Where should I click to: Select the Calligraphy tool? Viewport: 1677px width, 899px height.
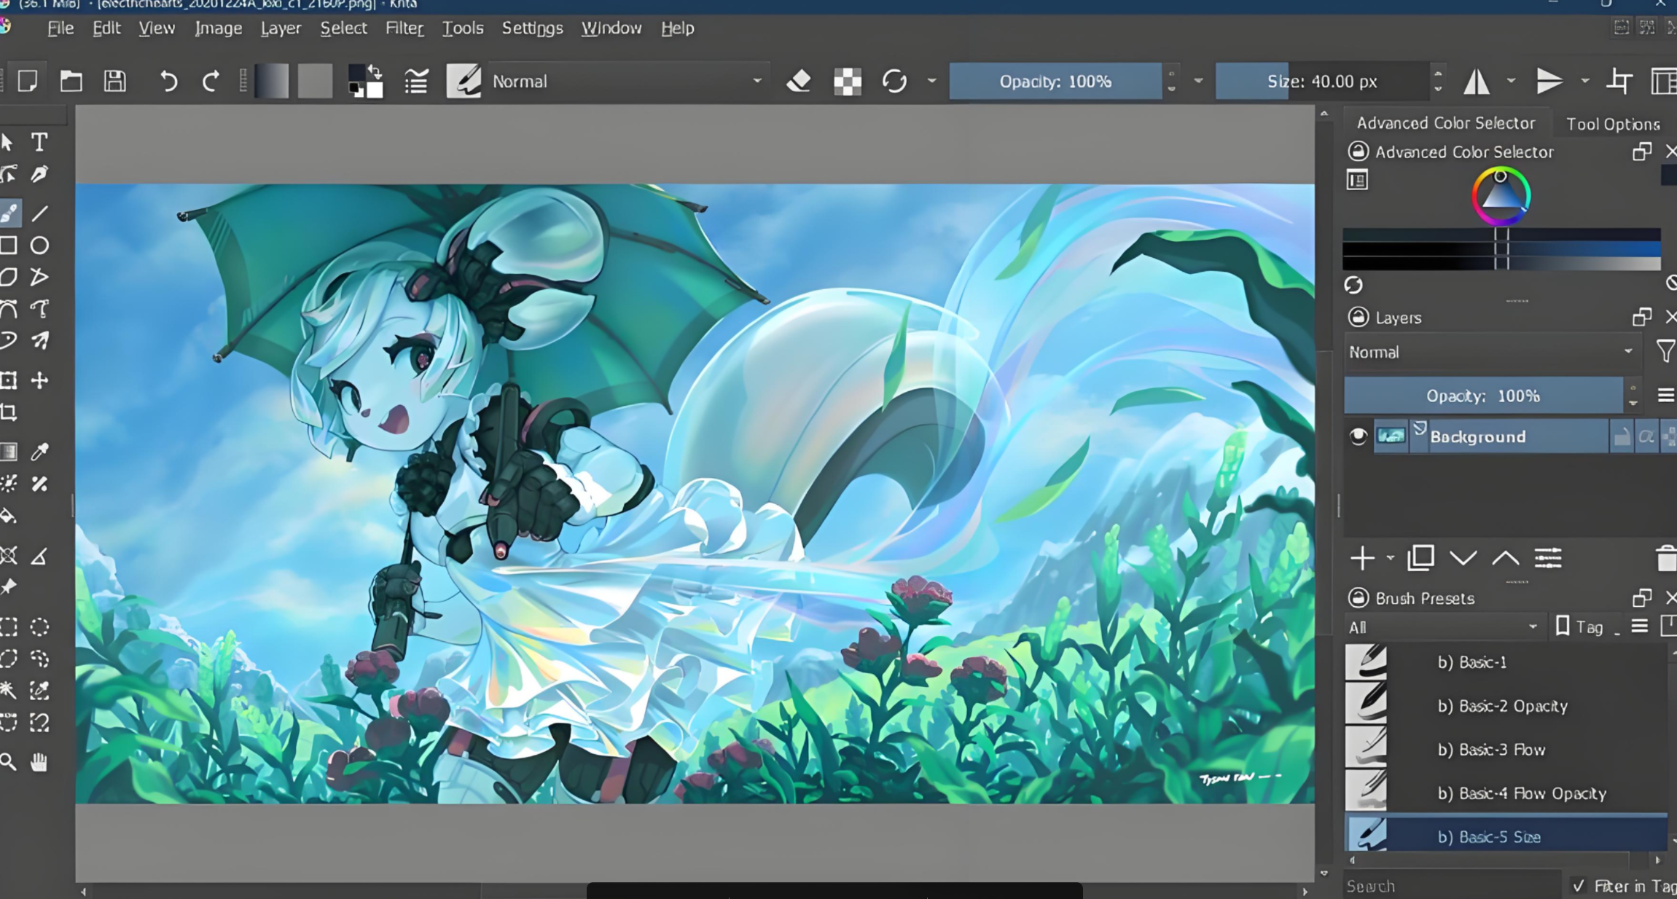tap(39, 174)
